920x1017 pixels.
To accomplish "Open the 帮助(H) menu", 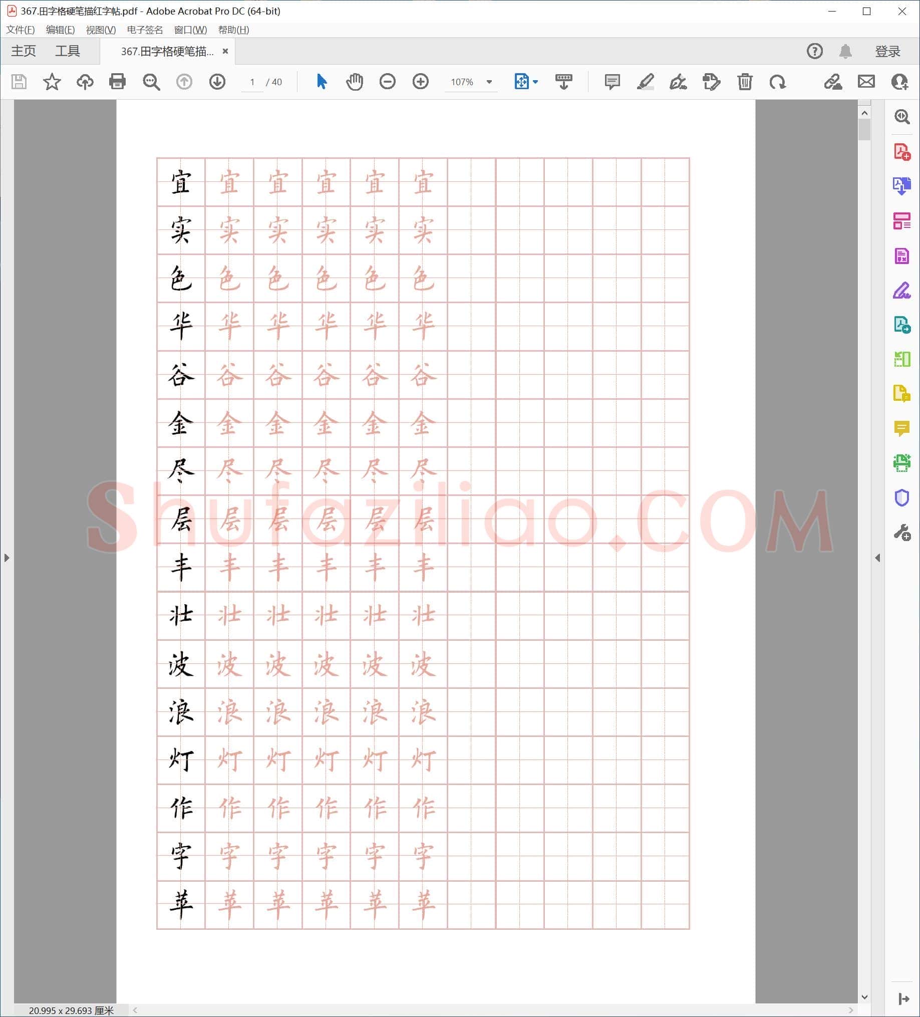I will click(233, 30).
